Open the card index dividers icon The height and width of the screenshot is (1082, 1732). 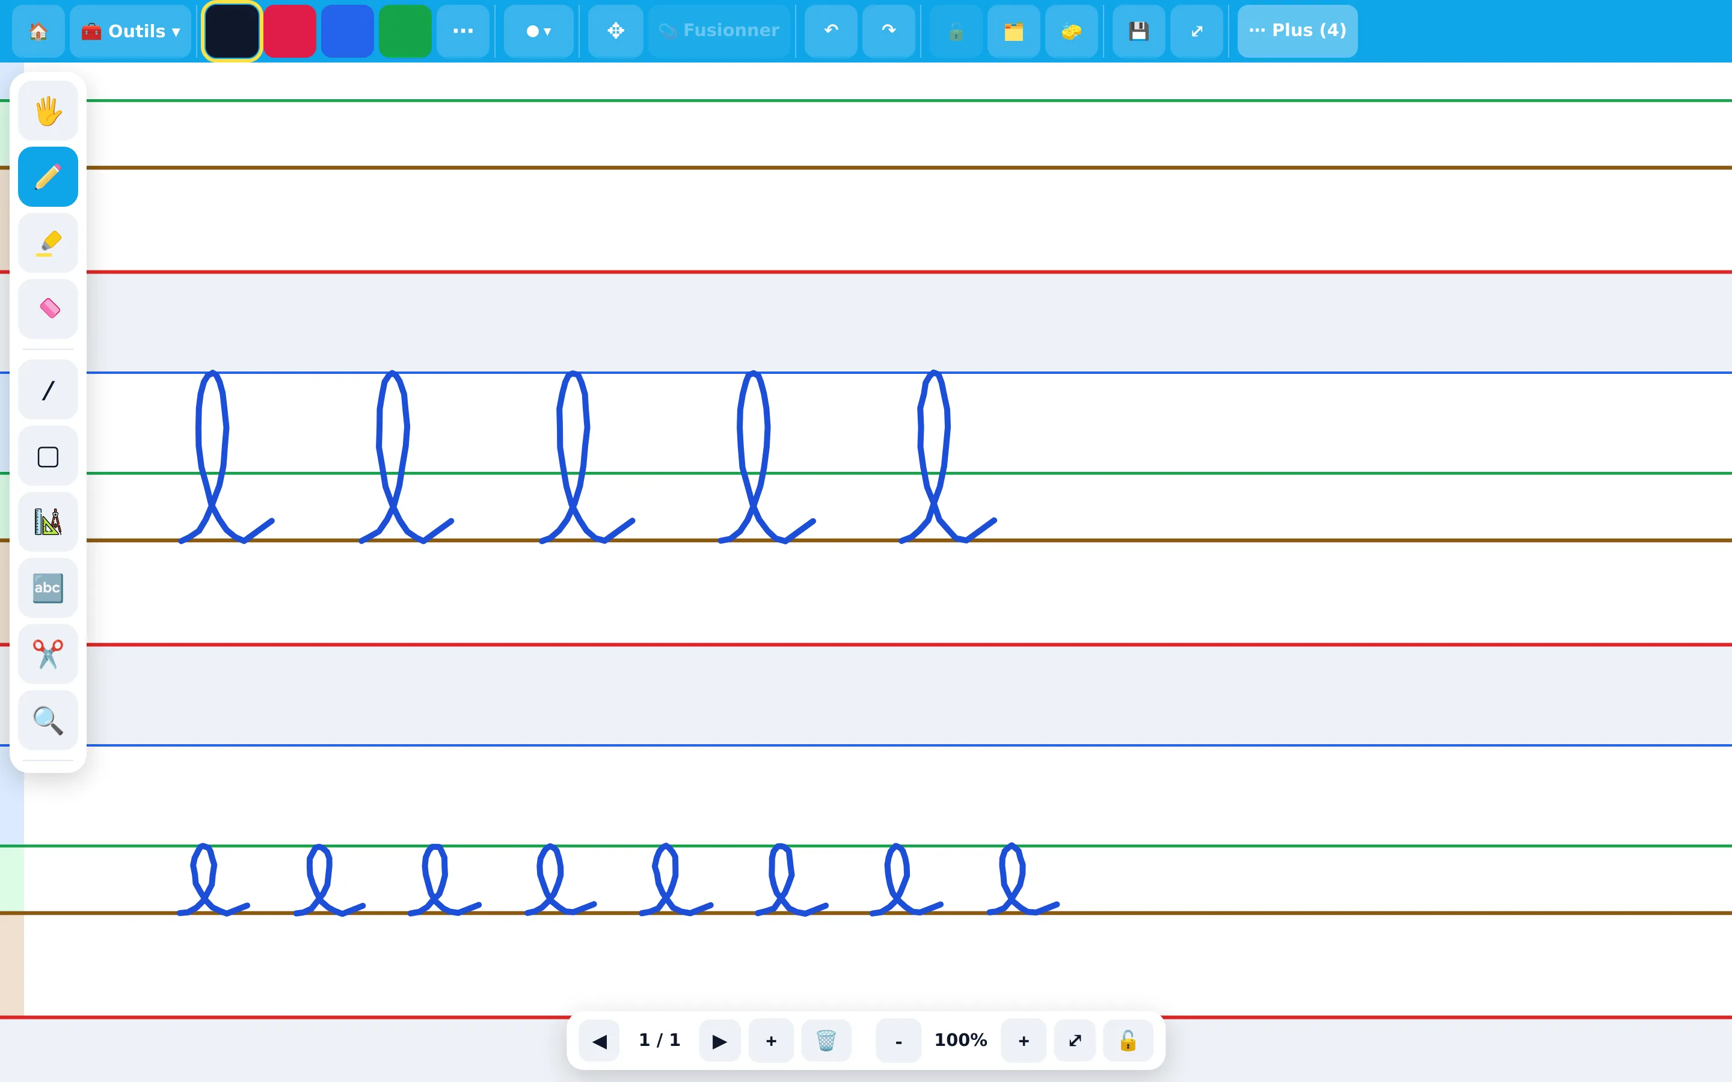(x=1013, y=31)
